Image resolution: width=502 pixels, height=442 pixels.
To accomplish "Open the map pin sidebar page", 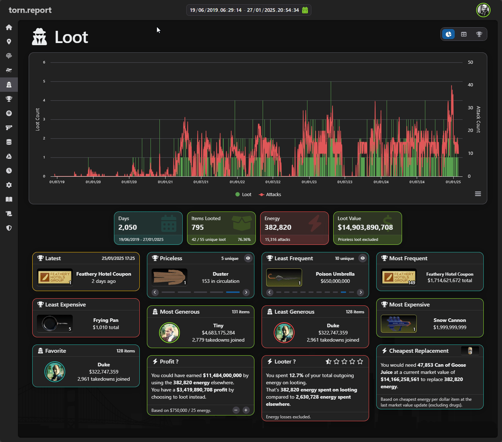I will pos(9,42).
